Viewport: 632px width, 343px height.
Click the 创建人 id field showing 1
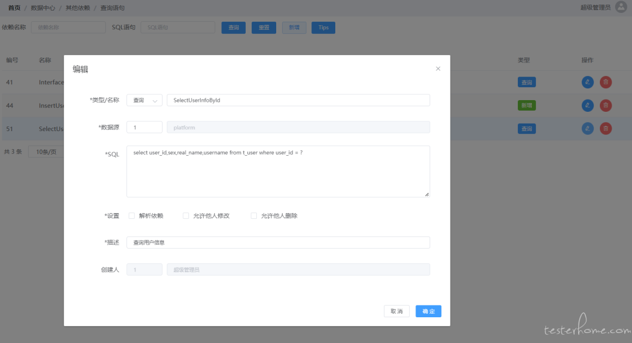(x=145, y=270)
